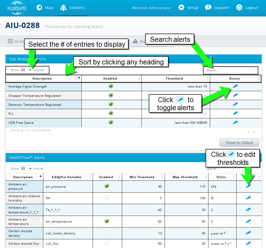Image resolution: width=266 pixels, height=248 pixels.
Task: Edit co2_flux thresholds pencil icon
Action: pos(248,243)
